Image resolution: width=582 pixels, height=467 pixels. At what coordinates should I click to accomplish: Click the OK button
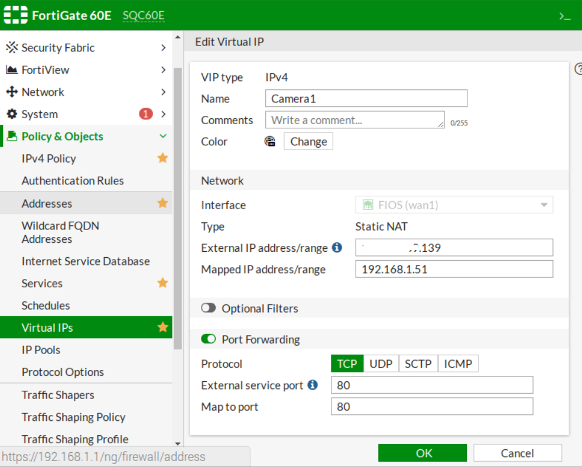pos(422,453)
